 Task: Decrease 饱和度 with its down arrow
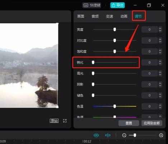coord(160,53)
